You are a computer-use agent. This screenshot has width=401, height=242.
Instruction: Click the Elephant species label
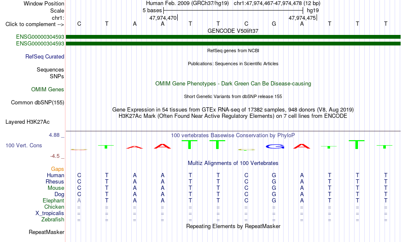tap(53, 201)
